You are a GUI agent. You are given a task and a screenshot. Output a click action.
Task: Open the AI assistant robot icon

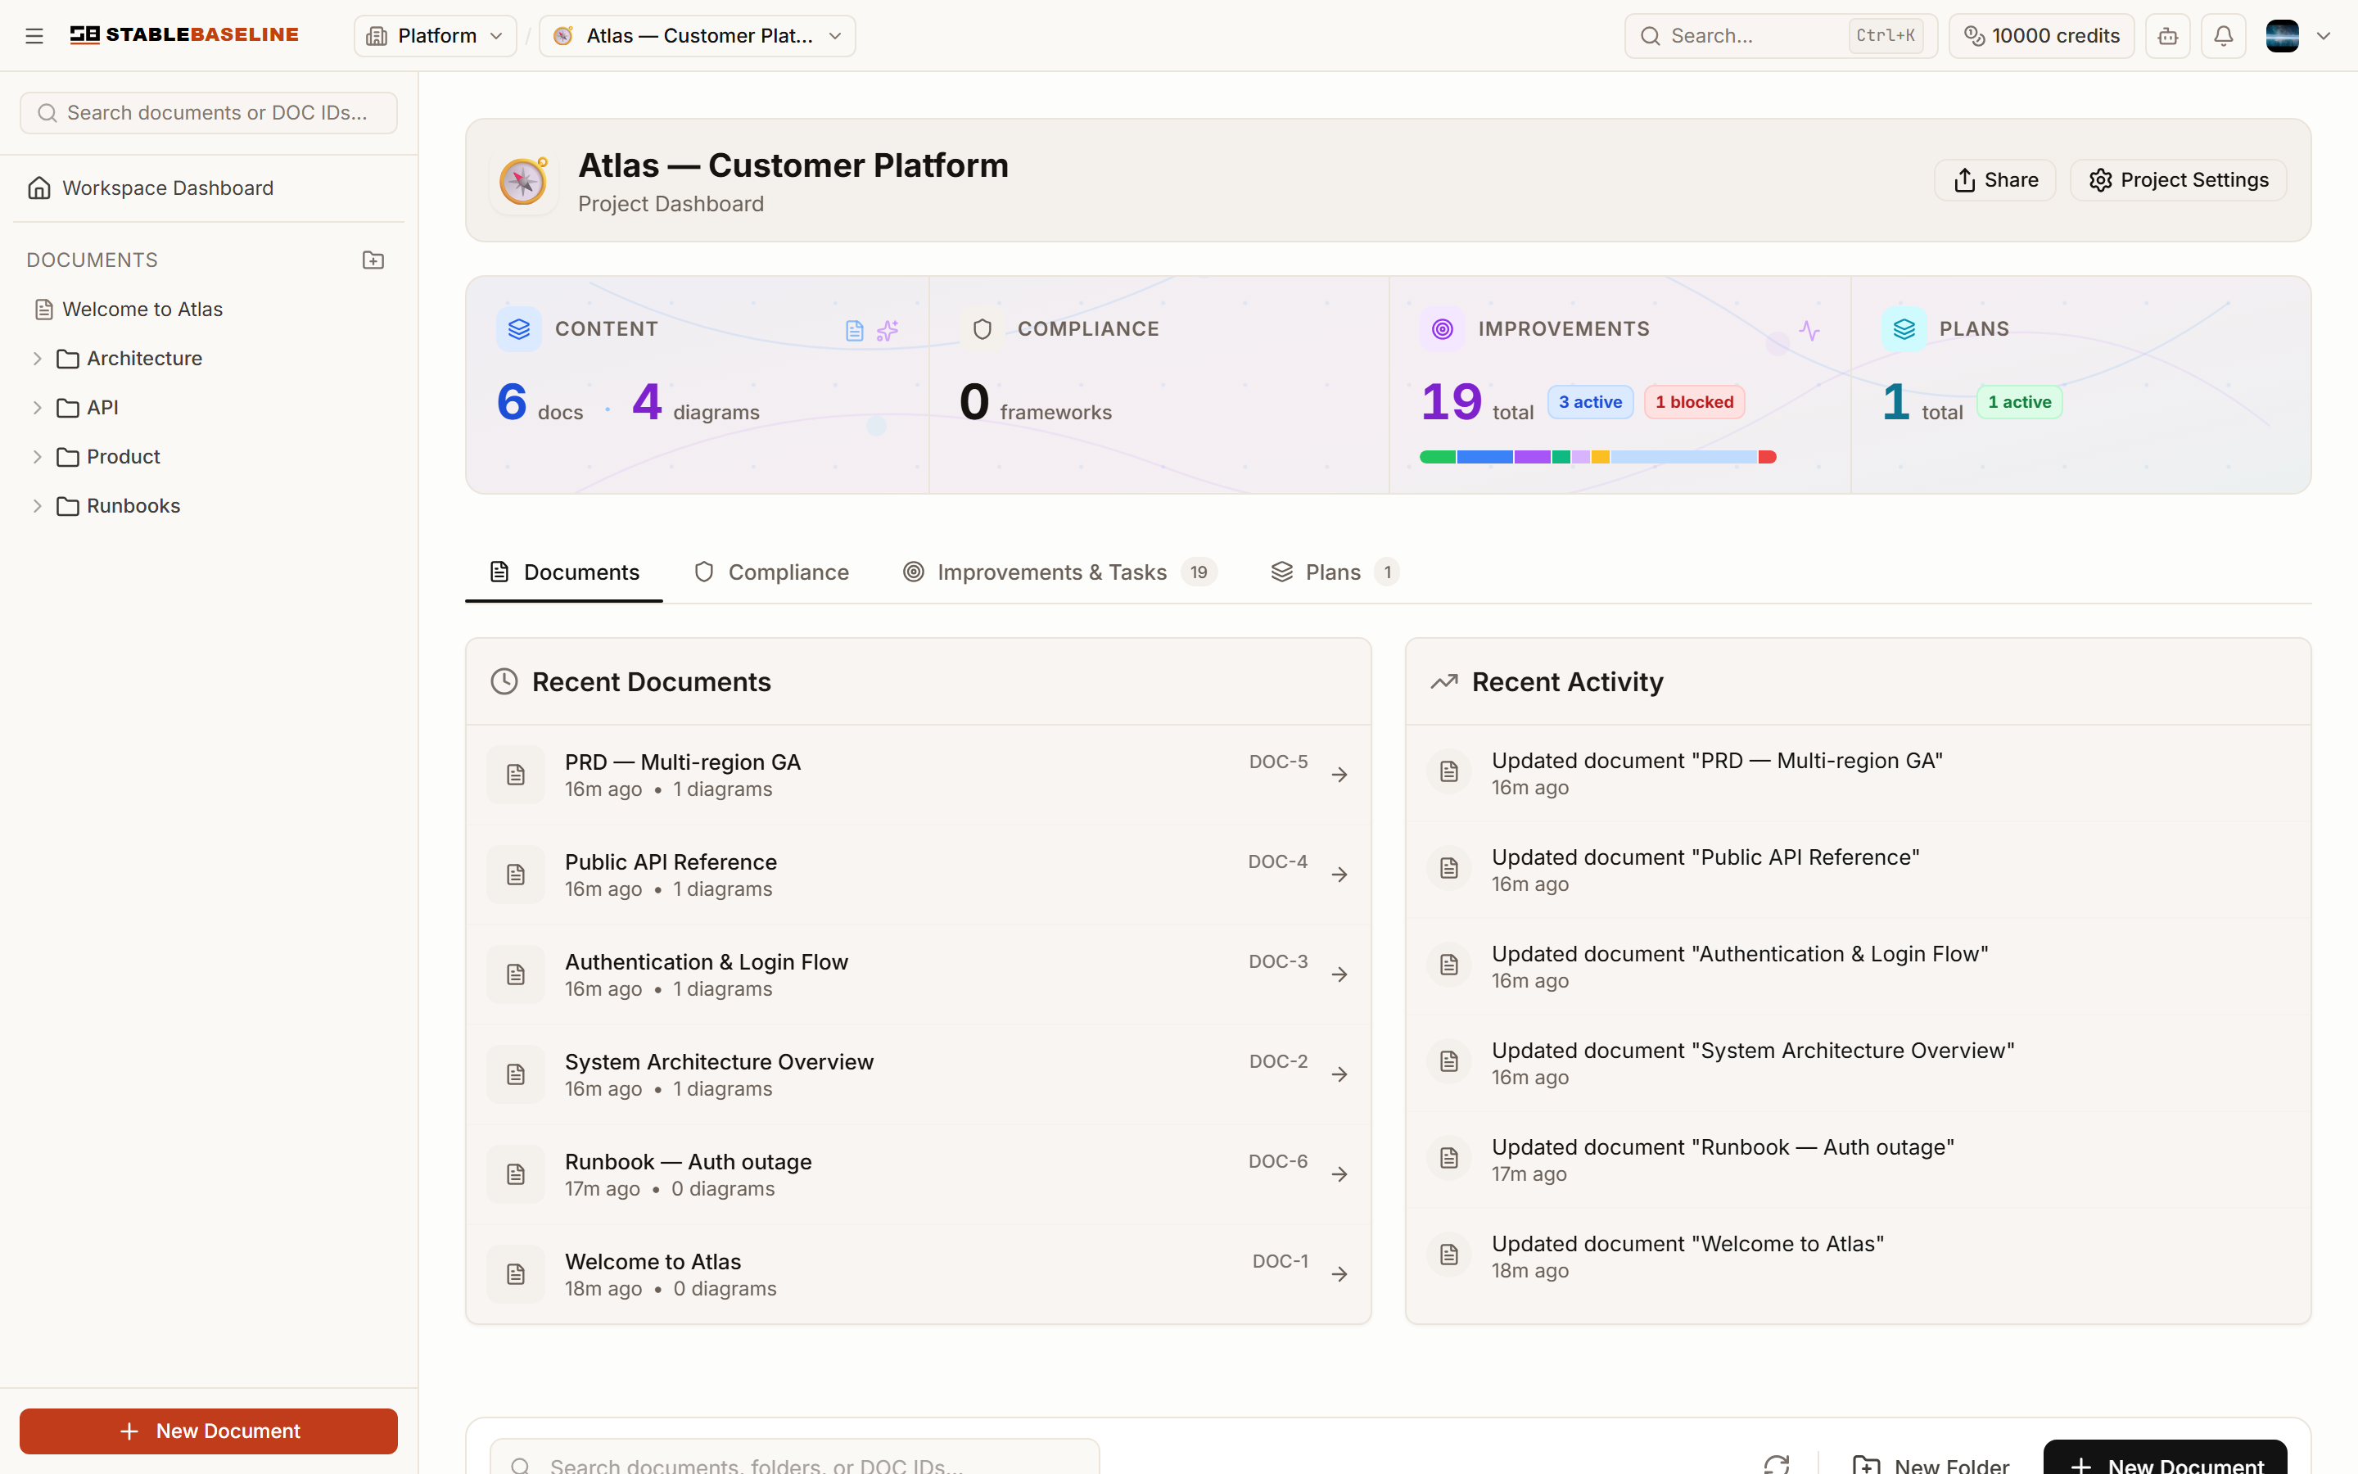pos(2168,36)
